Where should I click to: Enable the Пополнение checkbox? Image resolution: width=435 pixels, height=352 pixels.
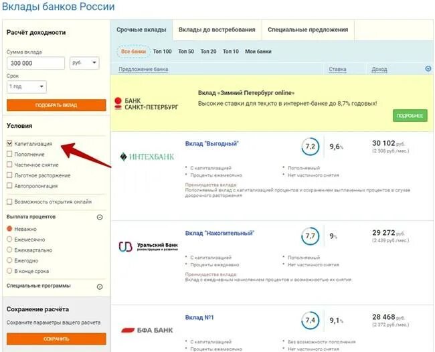point(9,154)
